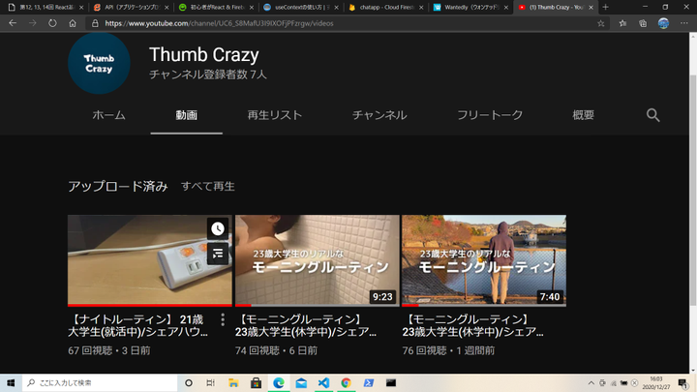Play the power strip night routine thumbnail
The height and width of the screenshot is (392, 697).
tap(150, 260)
